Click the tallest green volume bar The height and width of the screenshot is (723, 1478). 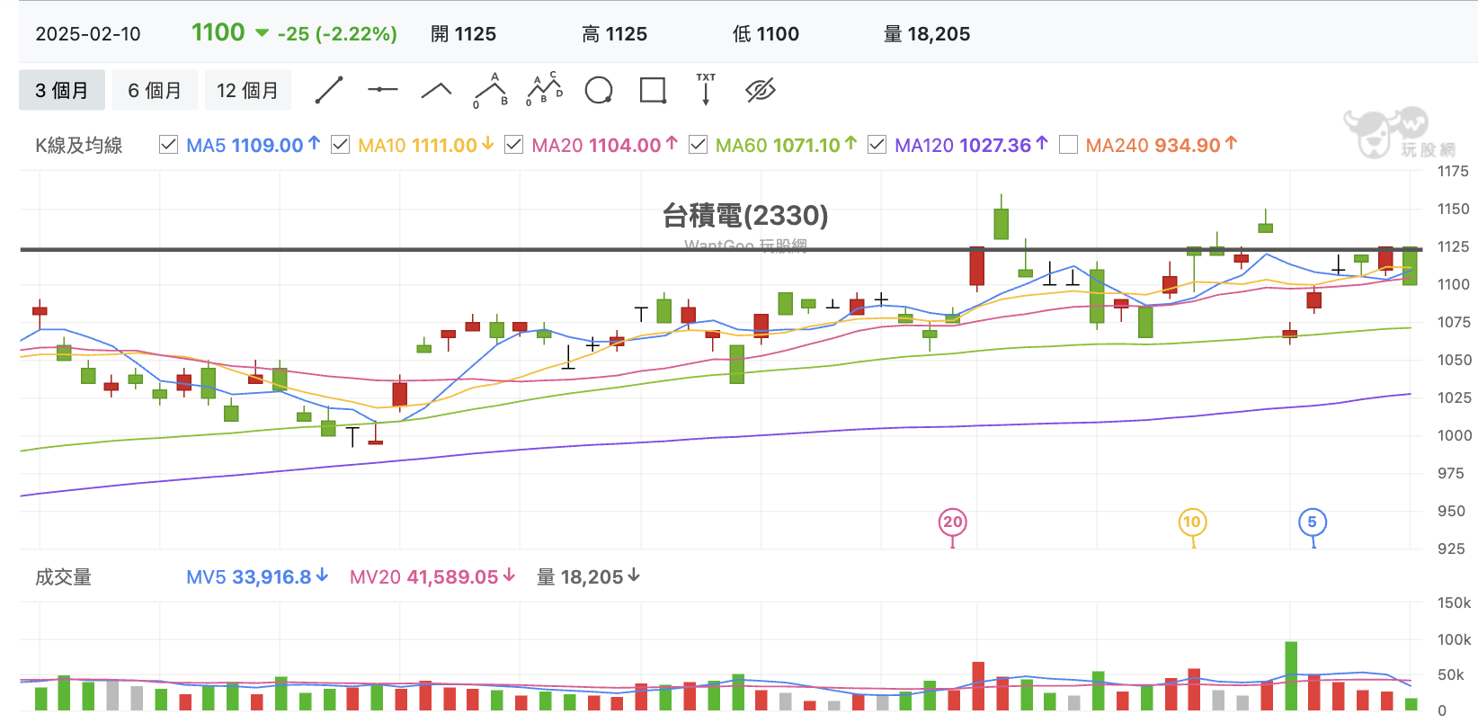pos(1291,676)
